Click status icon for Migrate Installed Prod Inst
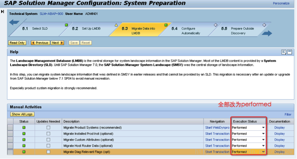 tap(24, 134)
